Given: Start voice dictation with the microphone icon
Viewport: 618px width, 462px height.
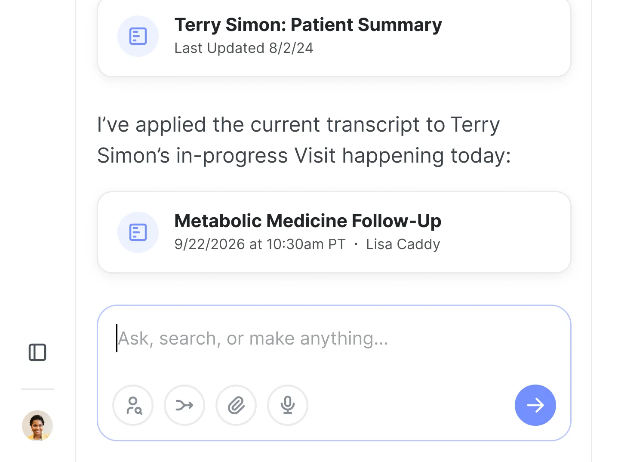Looking at the screenshot, I should click(288, 405).
